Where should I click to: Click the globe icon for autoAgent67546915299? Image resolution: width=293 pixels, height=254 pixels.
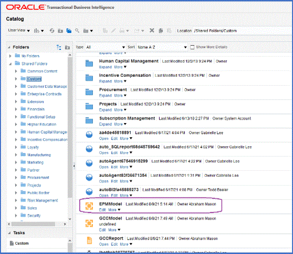coord(89,163)
